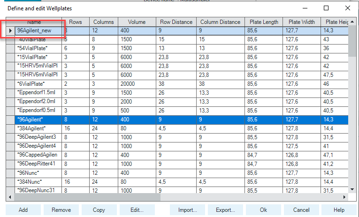Select the 96Agilent_new row arrow indicator
The image size is (359, 217).
point(10,30)
